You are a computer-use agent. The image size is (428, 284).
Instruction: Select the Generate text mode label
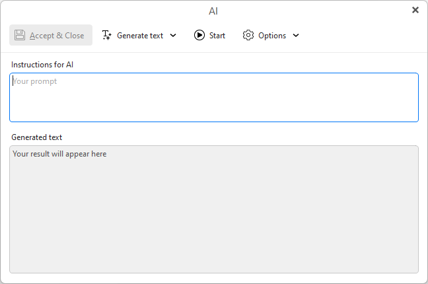click(140, 36)
